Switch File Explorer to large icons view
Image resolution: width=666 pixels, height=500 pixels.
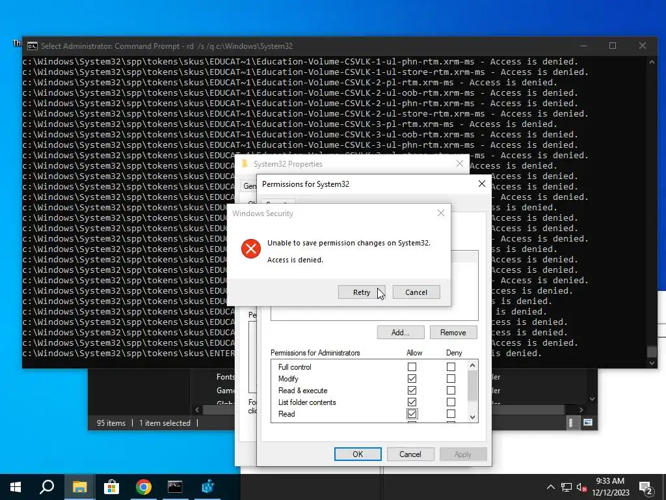tap(588, 423)
